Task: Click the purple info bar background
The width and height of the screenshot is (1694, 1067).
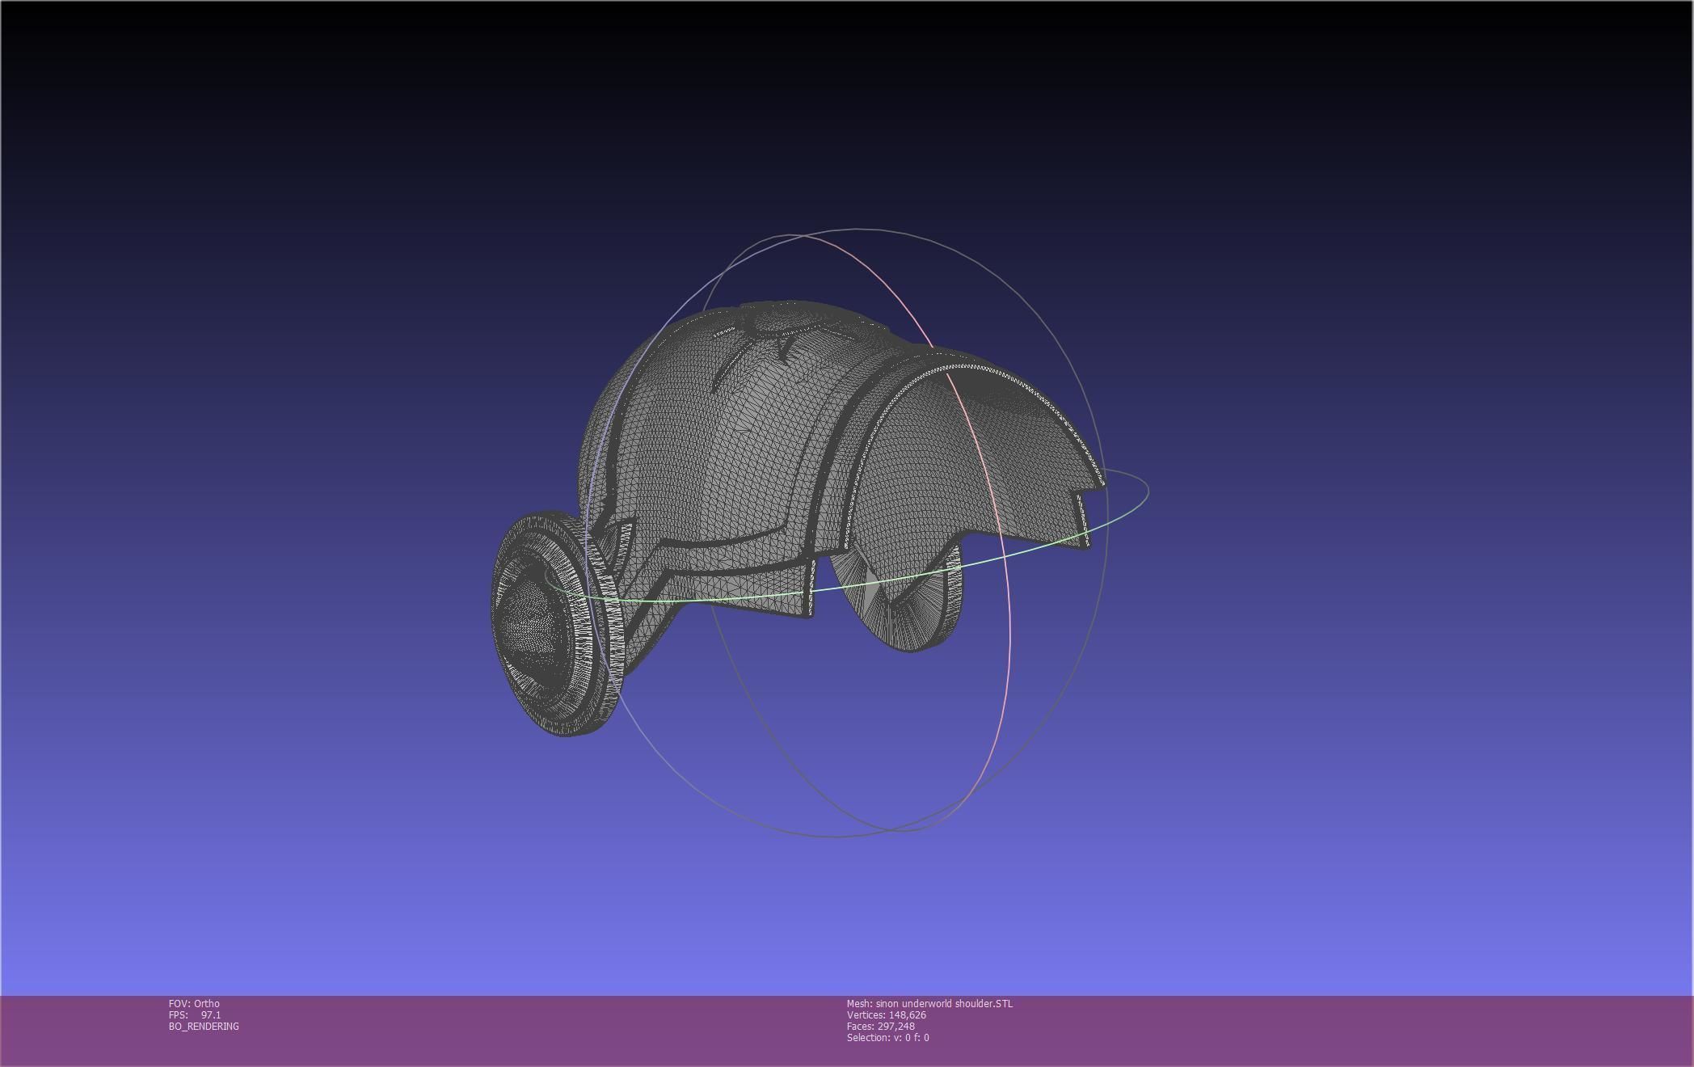Action: click(x=1293, y=1031)
